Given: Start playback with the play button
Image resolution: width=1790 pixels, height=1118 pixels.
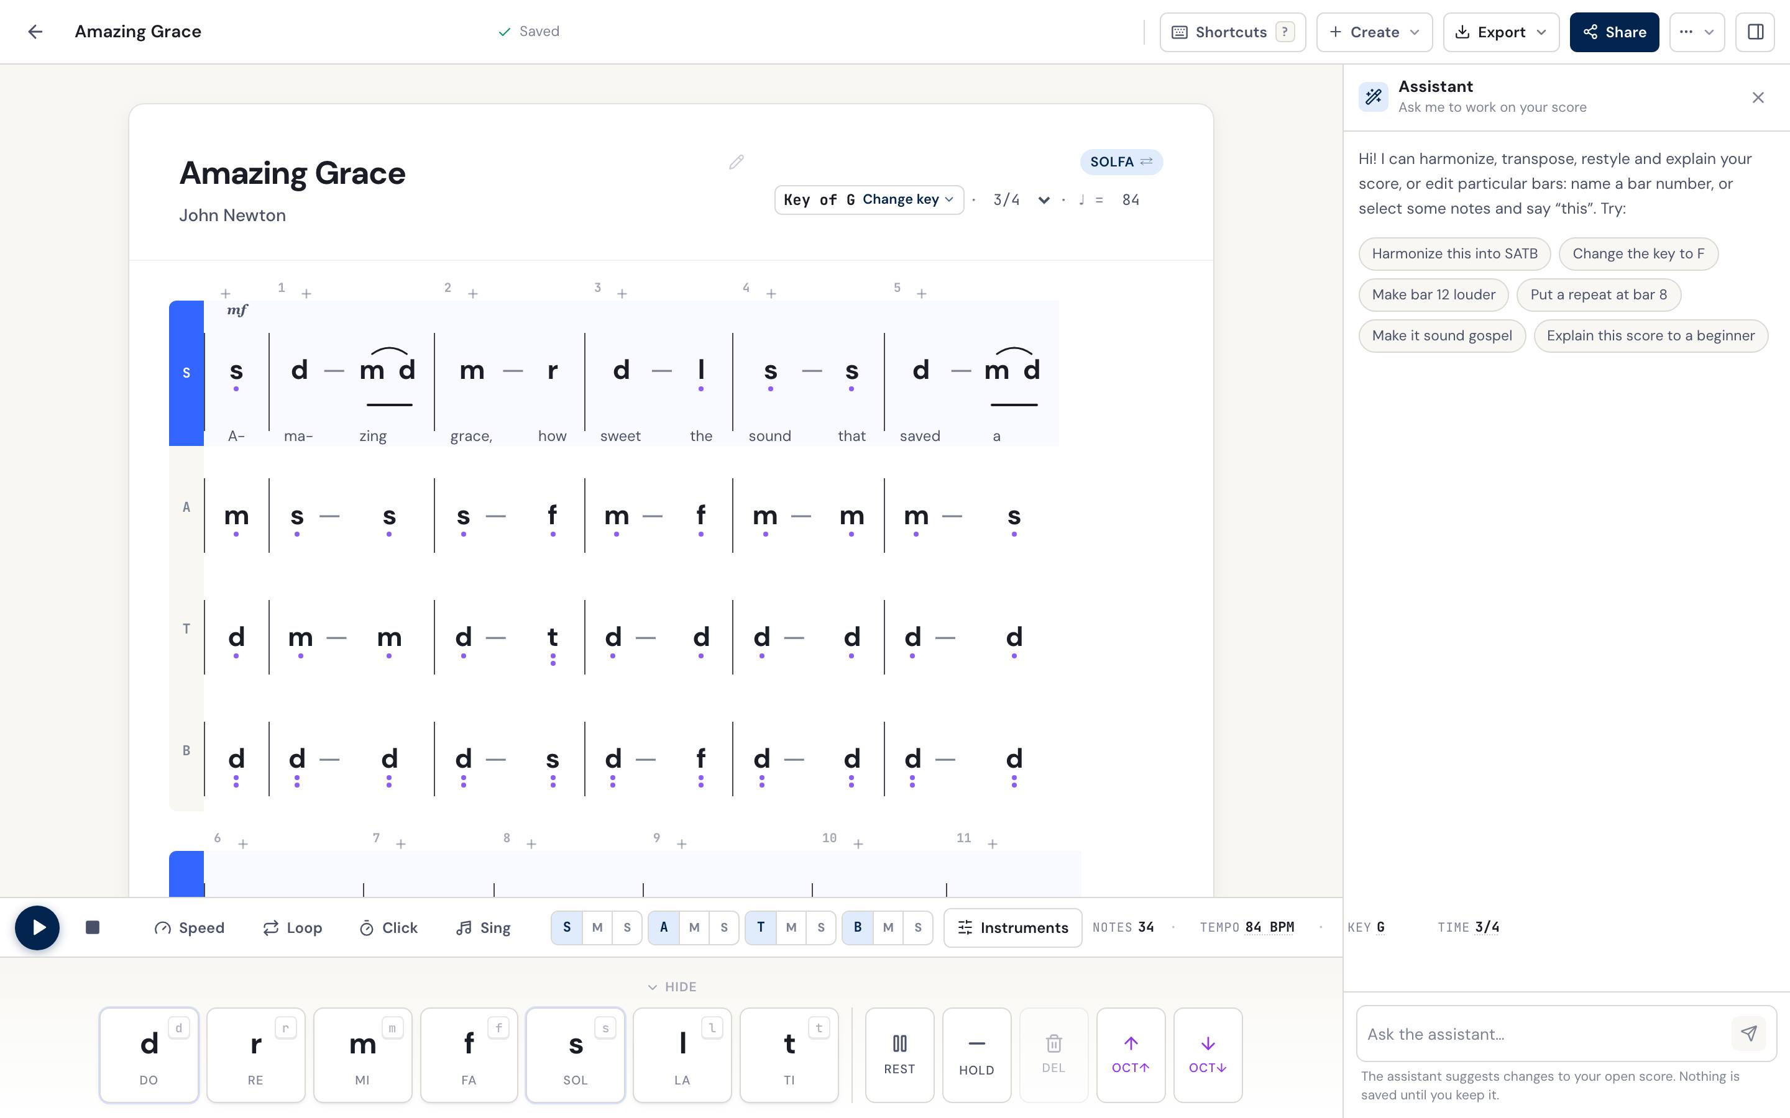Looking at the screenshot, I should pos(37,927).
